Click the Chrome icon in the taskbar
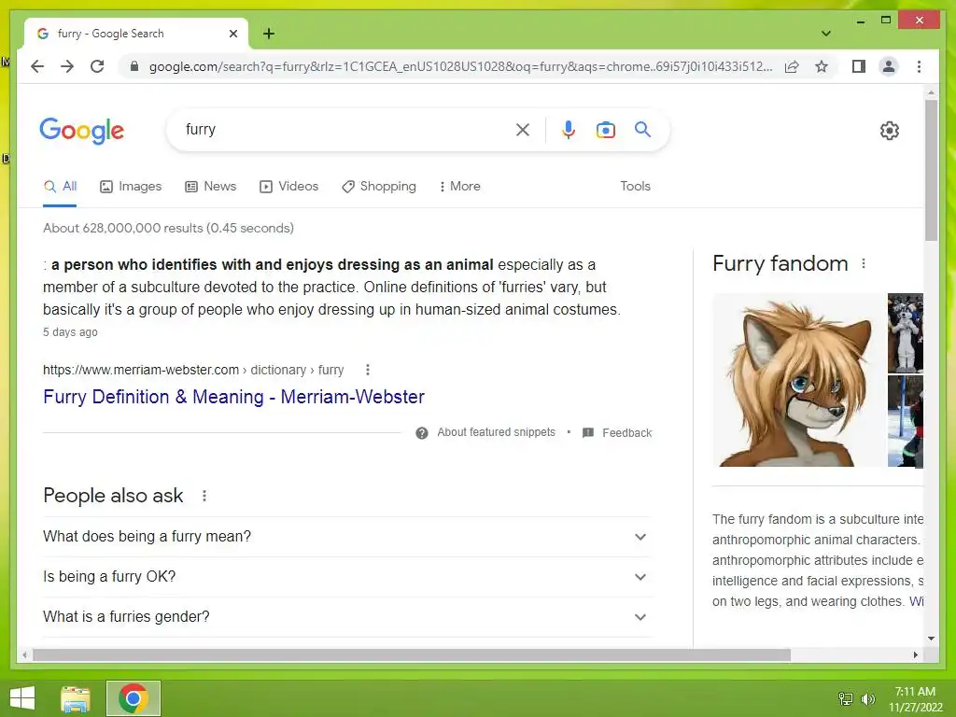 pyautogui.click(x=134, y=698)
